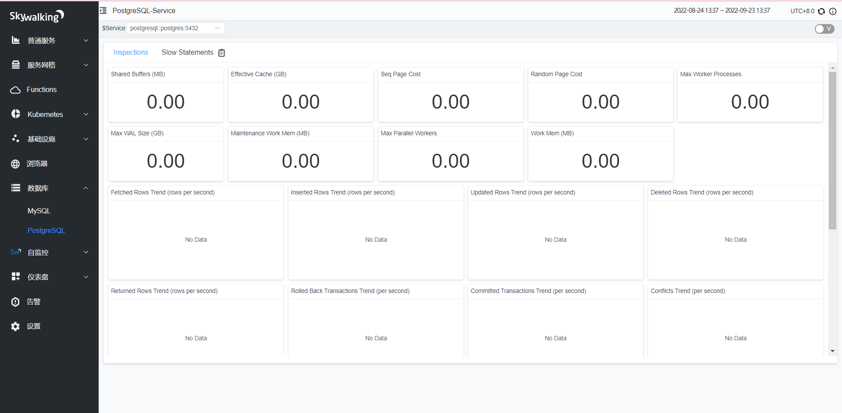Image resolution: width=842 pixels, height=413 pixels.
Task: Toggle sidebar collapse icon beside PostgreSQL-Service
Action: (x=103, y=11)
